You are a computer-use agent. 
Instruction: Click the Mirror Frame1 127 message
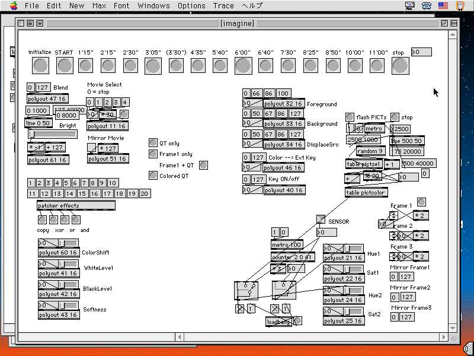tap(406, 276)
